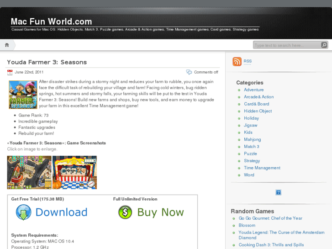The width and height of the screenshot is (332, 249).
Task: Open the Card & Board category
Action: [256, 104]
